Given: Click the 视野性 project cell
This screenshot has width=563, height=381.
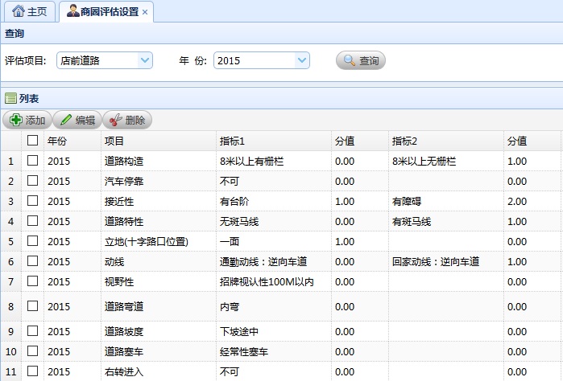Looking at the screenshot, I should click(x=159, y=281).
